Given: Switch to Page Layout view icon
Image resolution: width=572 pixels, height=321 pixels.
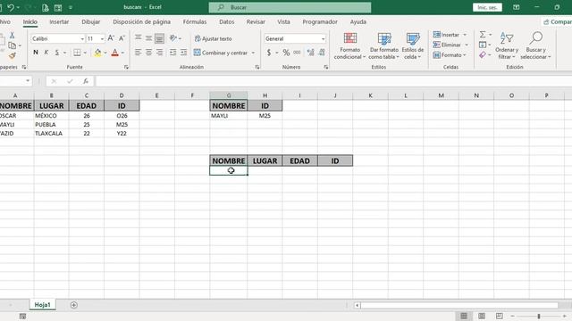Looking at the screenshot, I should pyautogui.click(x=482, y=316).
